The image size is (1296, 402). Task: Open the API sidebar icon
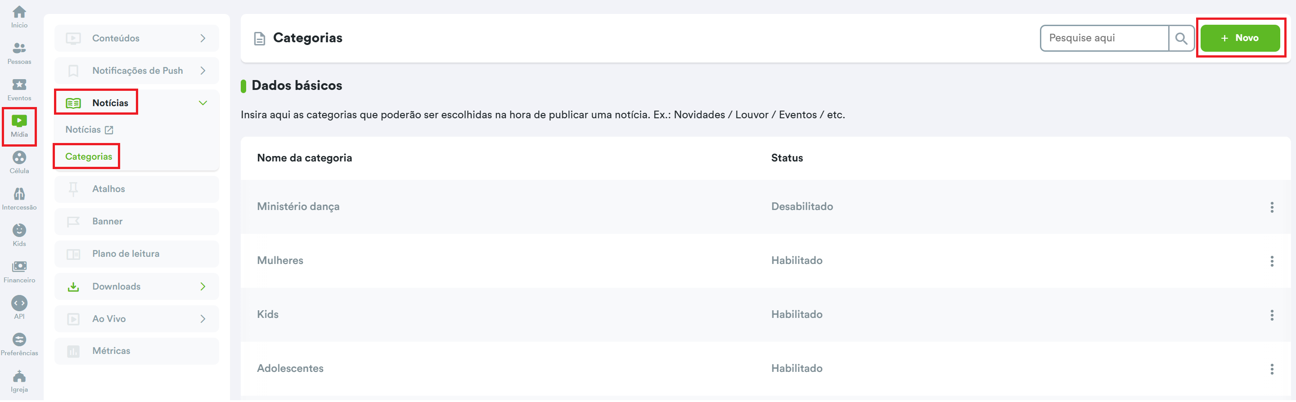(x=19, y=308)
